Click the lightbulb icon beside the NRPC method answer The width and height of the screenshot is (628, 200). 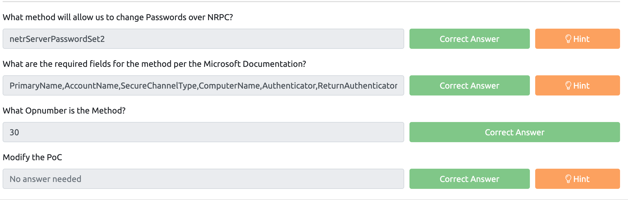(568, 39)
